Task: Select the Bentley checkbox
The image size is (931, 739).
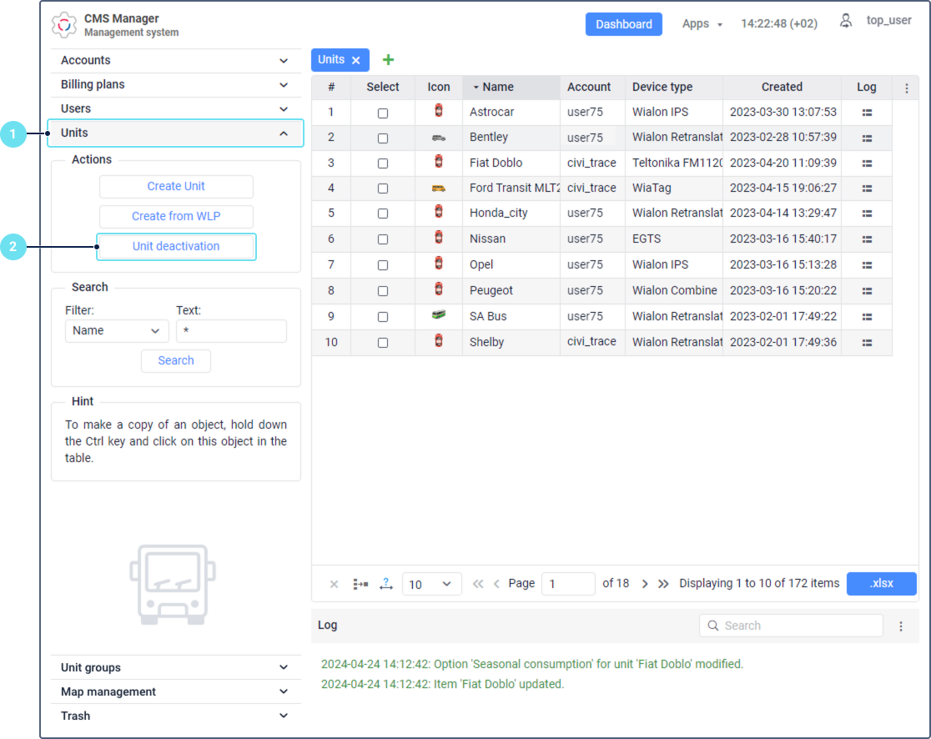Action: click(383, 138)
